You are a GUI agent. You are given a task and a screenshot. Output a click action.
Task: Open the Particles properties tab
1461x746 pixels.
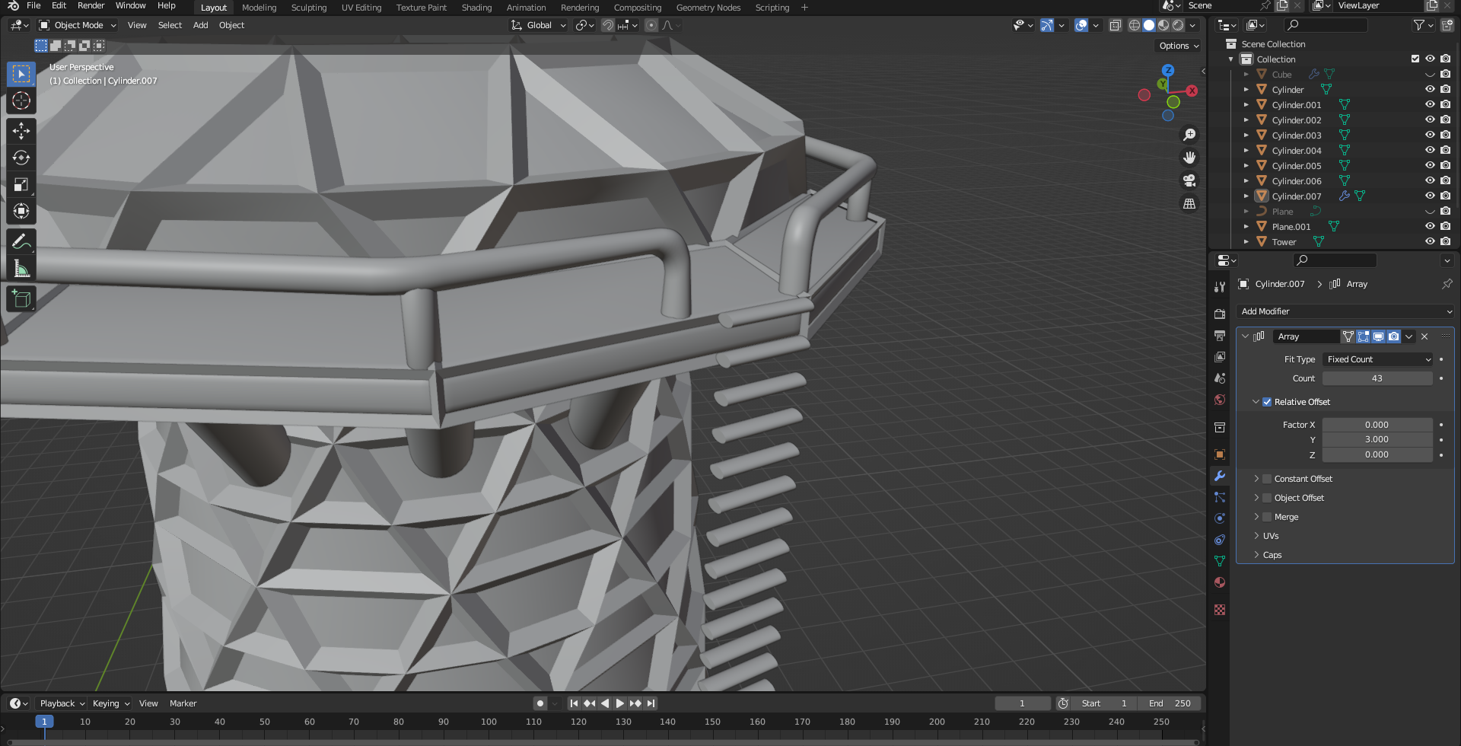(x=1220, y=497)
